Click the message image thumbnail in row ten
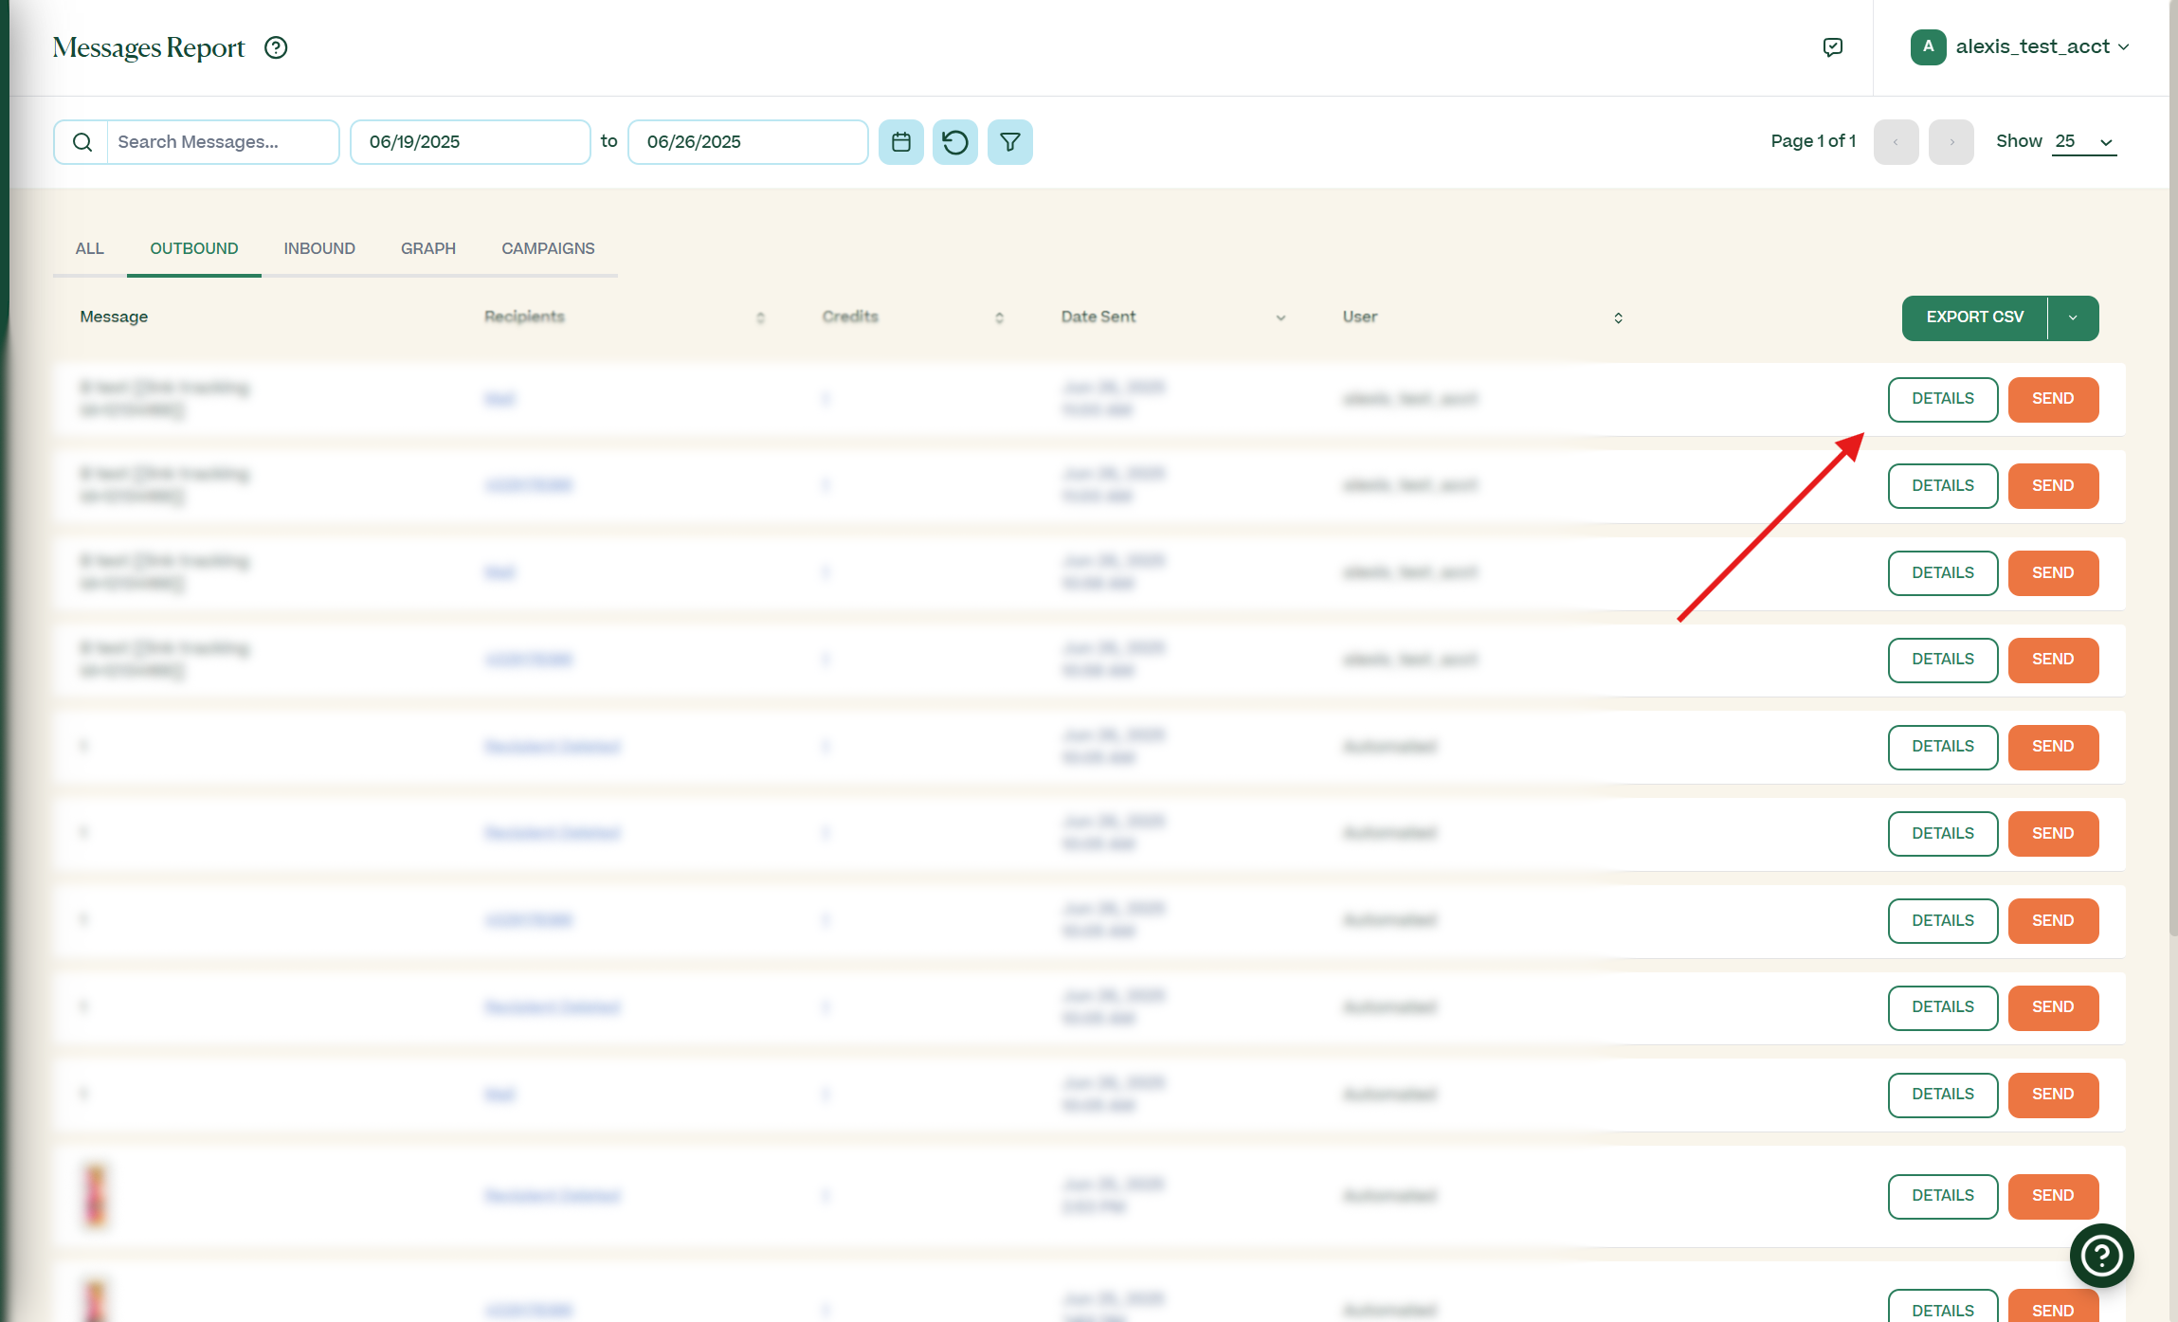The image size is (2178, 1322). coord(95,1195)
